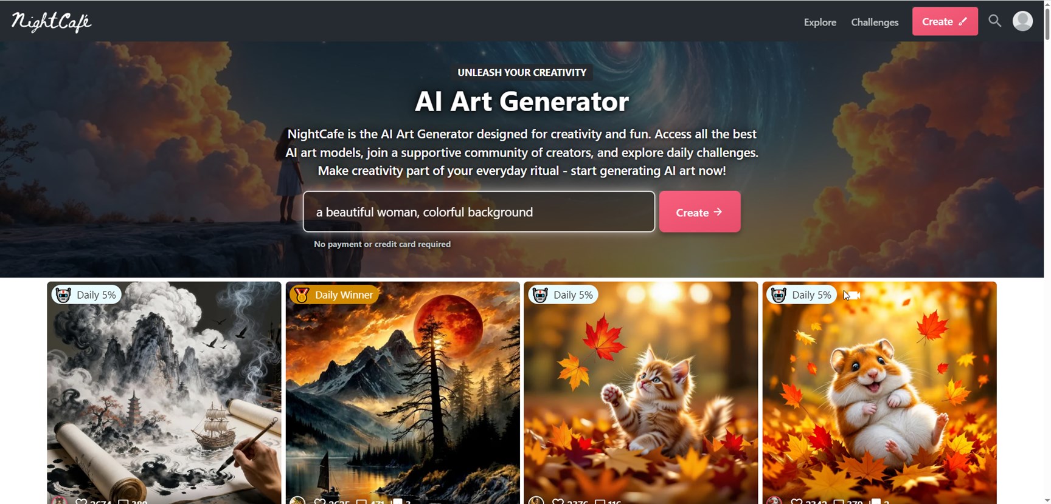
Task: Open the search magnifier icon
Action: point(994,21)
